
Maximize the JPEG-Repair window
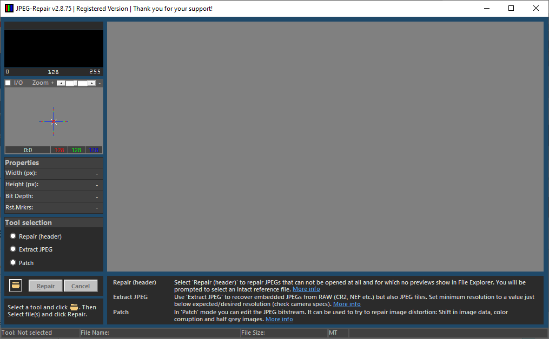511,9
